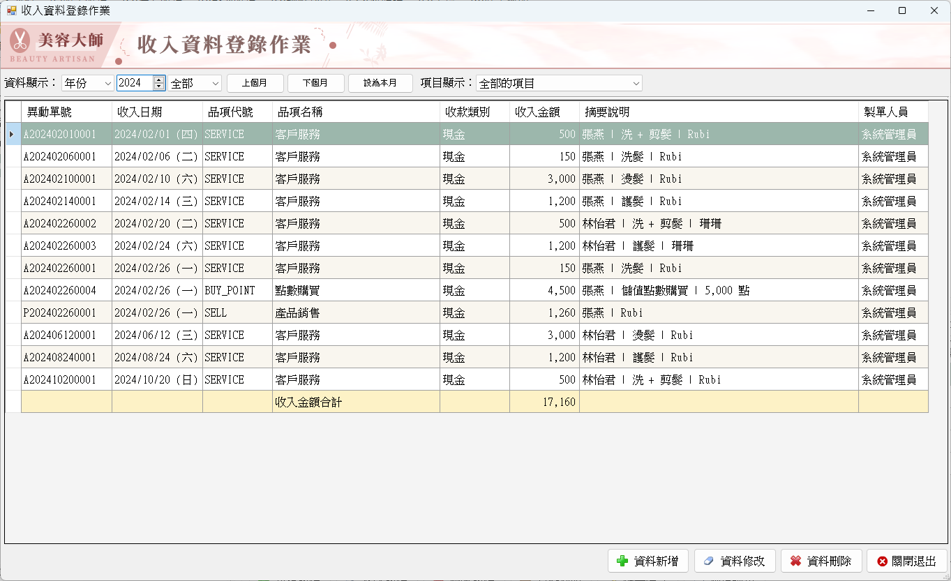Go to next month with 下個月
The height and width of the screenshot is (581, 951).
click(x=316, y=83)
